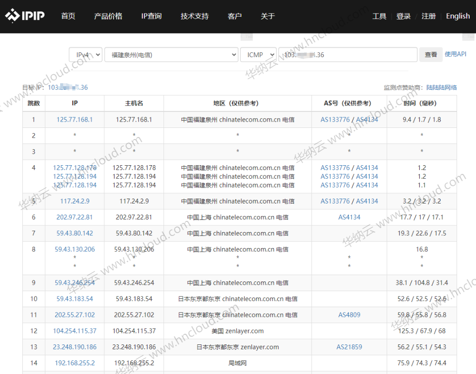Open the 陆陆陆网络 sponsor link

pyautogui.click(x=442, y=87)
